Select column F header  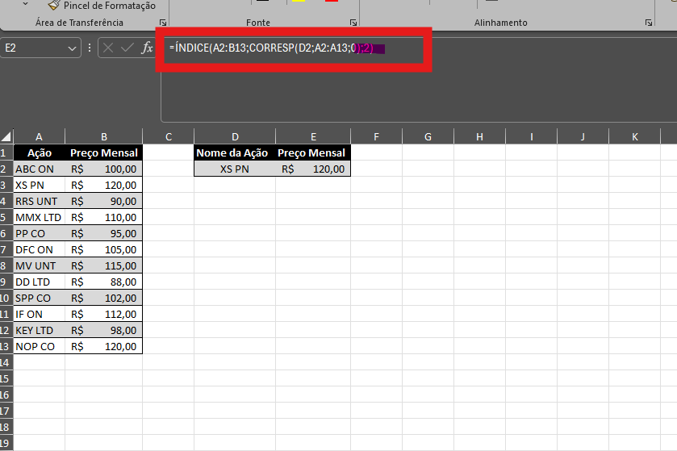pyautogui.click(x=376, y=137)
